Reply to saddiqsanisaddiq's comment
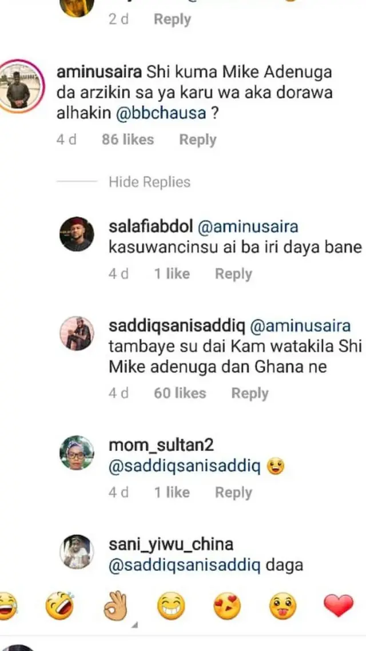The image size is (366, 651). (x=250, y=393)
